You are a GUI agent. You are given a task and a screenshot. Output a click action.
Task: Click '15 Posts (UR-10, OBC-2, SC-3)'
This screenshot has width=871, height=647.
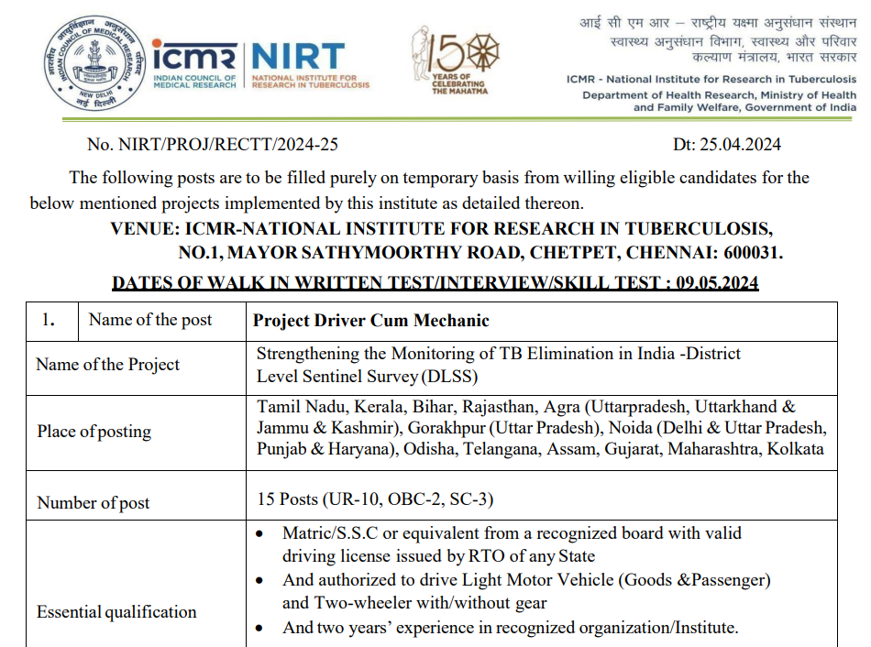point(375,499)
